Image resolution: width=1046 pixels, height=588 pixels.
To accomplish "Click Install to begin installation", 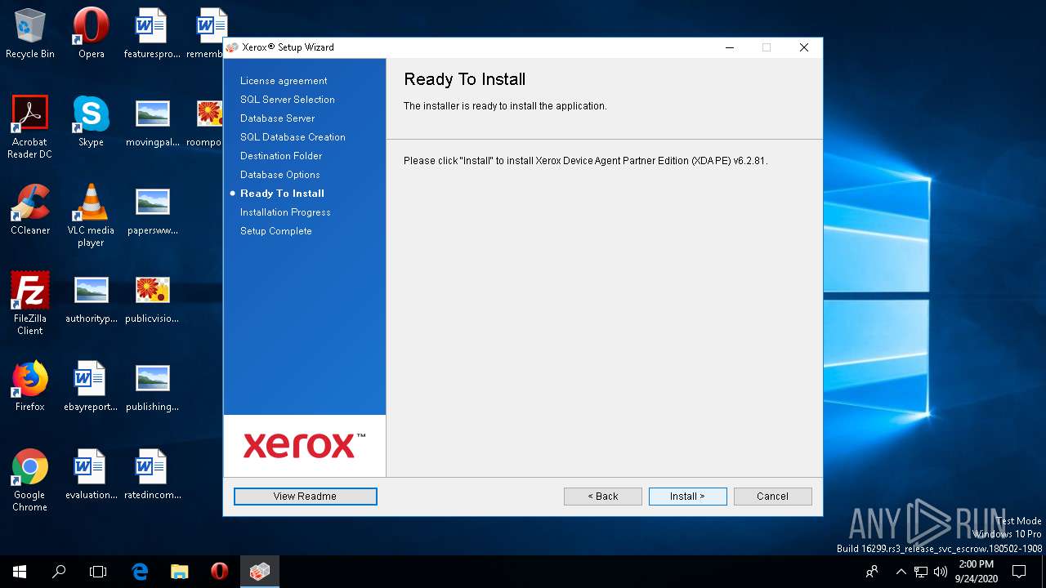I will [x=687, y=496].
